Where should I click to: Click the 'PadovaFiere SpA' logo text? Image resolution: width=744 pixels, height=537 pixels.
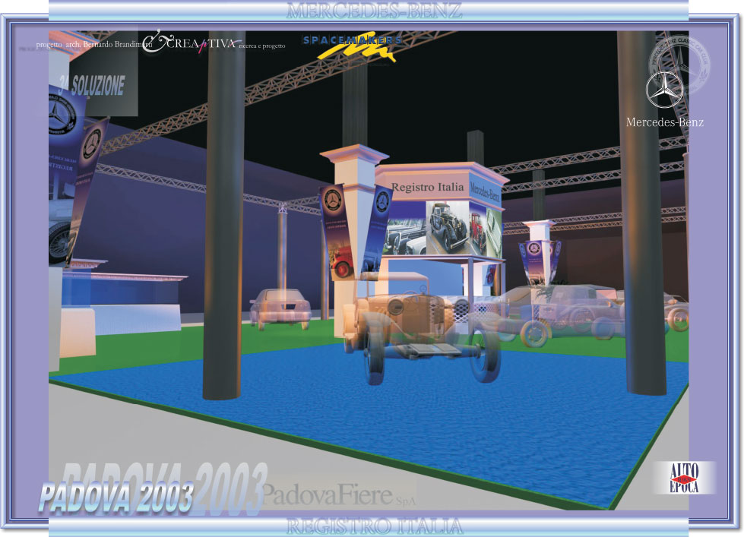tap(339, 494)
